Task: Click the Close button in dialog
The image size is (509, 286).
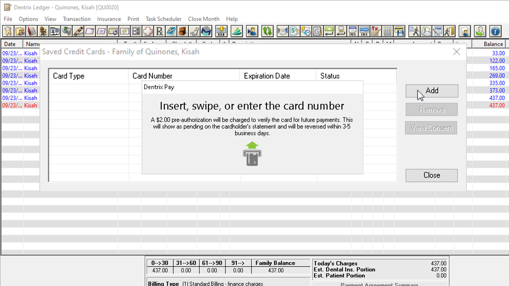Action: pos(431,175)
